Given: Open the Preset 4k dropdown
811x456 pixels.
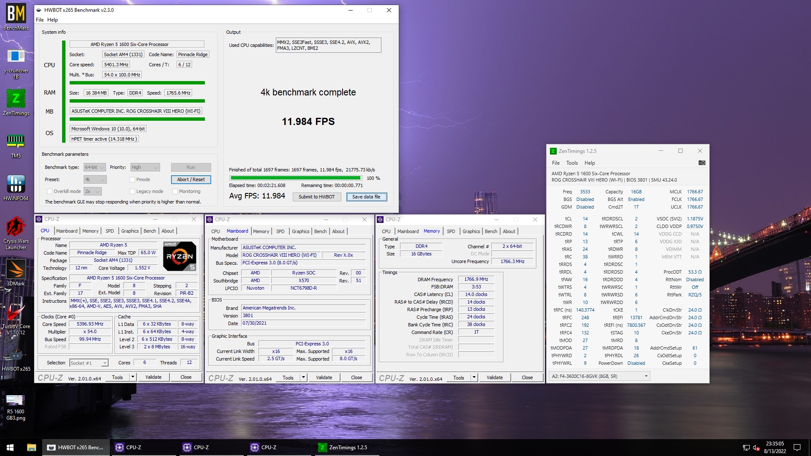Looking at the screenshot, I should [x=95, y=179].
